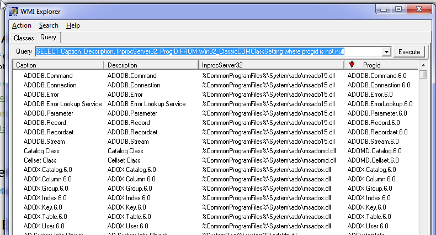Click ADOMD.Catalog.6.0 in ProgId column
The width and height of the screenshot is (436, 235).
[x=375, y=151]
